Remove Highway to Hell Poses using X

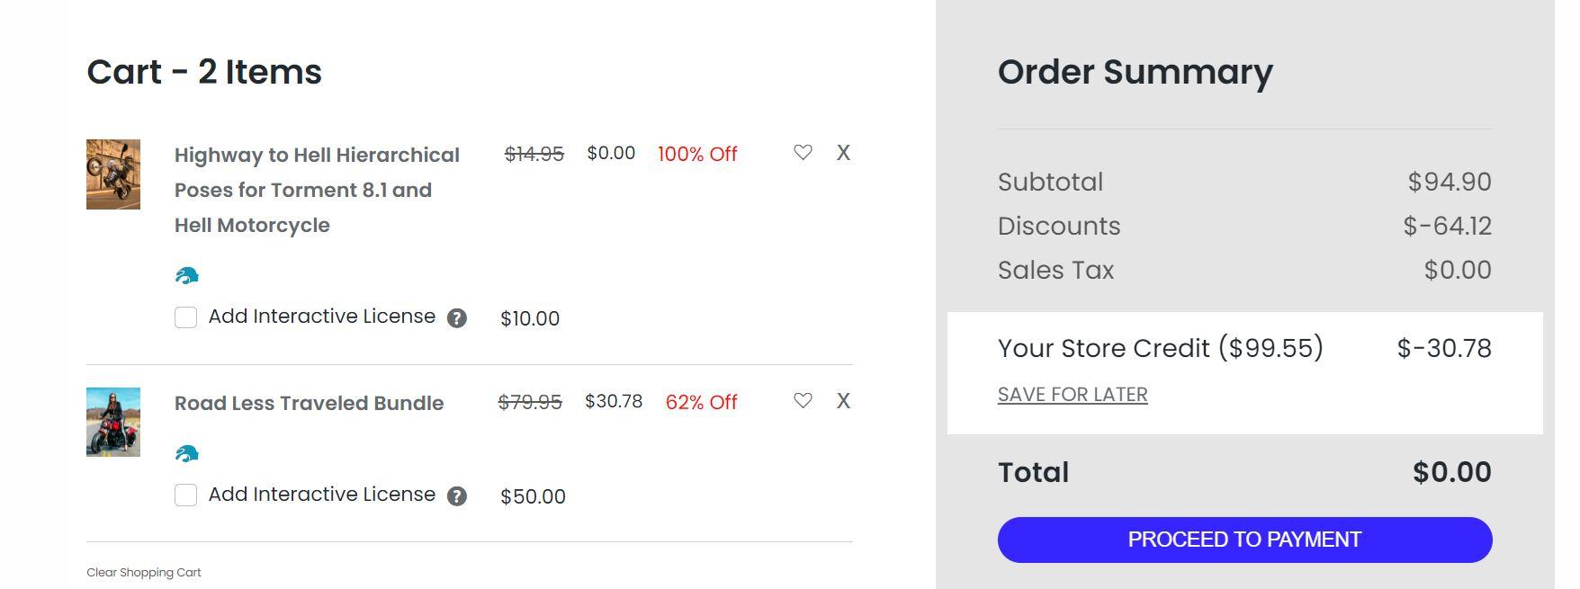click(843, 153)
